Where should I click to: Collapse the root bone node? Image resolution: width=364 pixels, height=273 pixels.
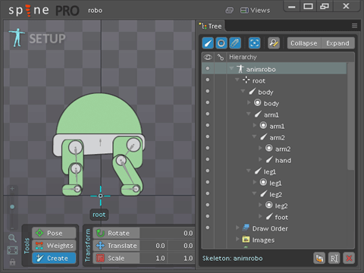coord(237,80)
